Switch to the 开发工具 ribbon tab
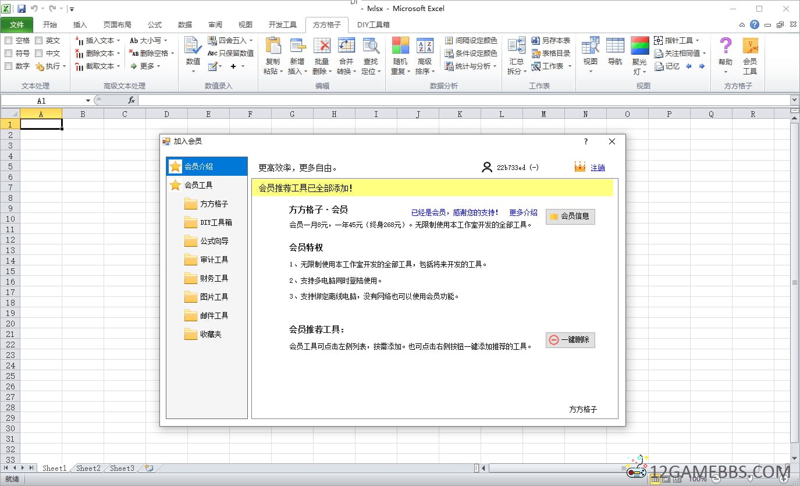The image size is (800, 486). 283,24
